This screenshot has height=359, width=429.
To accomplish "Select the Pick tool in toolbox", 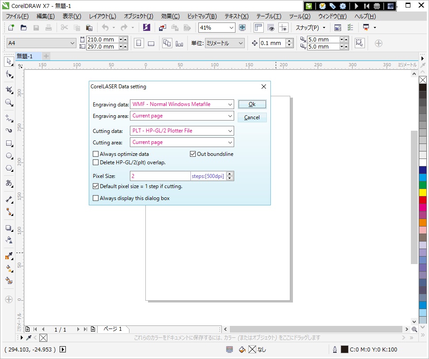I will (9, 61).
